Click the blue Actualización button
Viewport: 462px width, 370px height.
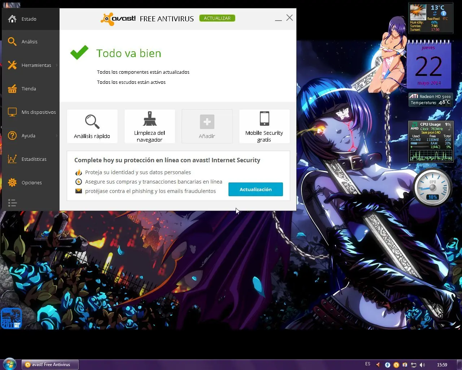coord(256,189)
